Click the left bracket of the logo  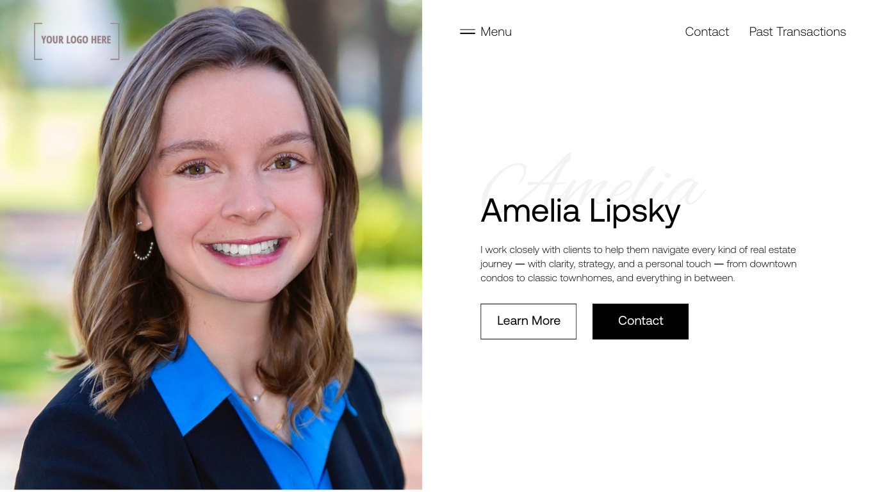[38, 41]
